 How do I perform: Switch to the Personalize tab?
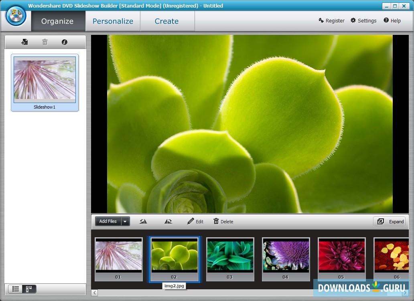click(x=112, y=21)
